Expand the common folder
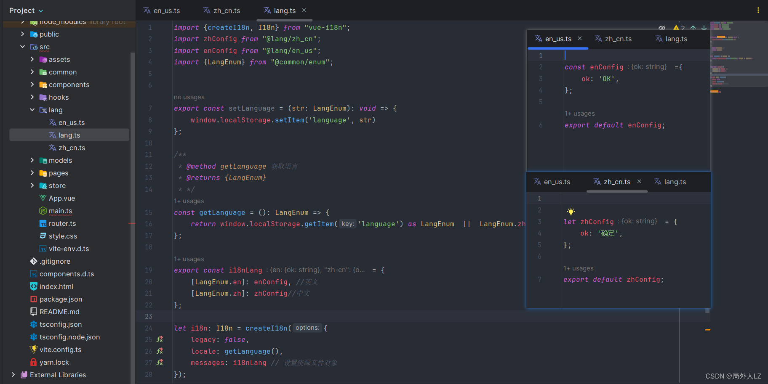 [x=32, y=72]
